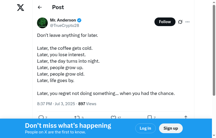Repost this post
Viewport: 216px width, 138px height.
click(x=77, y=117)
